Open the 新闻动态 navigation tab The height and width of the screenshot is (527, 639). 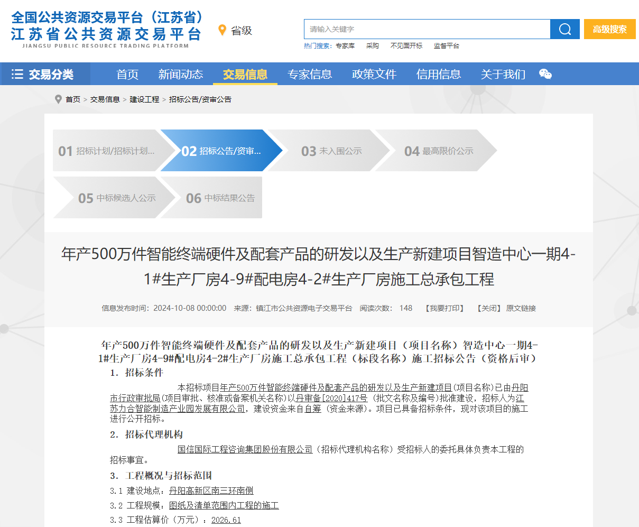[180, 74]
